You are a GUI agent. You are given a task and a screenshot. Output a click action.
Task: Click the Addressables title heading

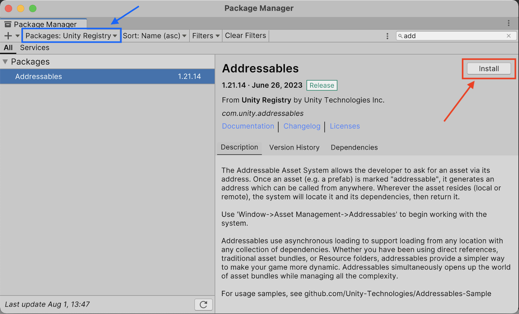pos(260,68)
